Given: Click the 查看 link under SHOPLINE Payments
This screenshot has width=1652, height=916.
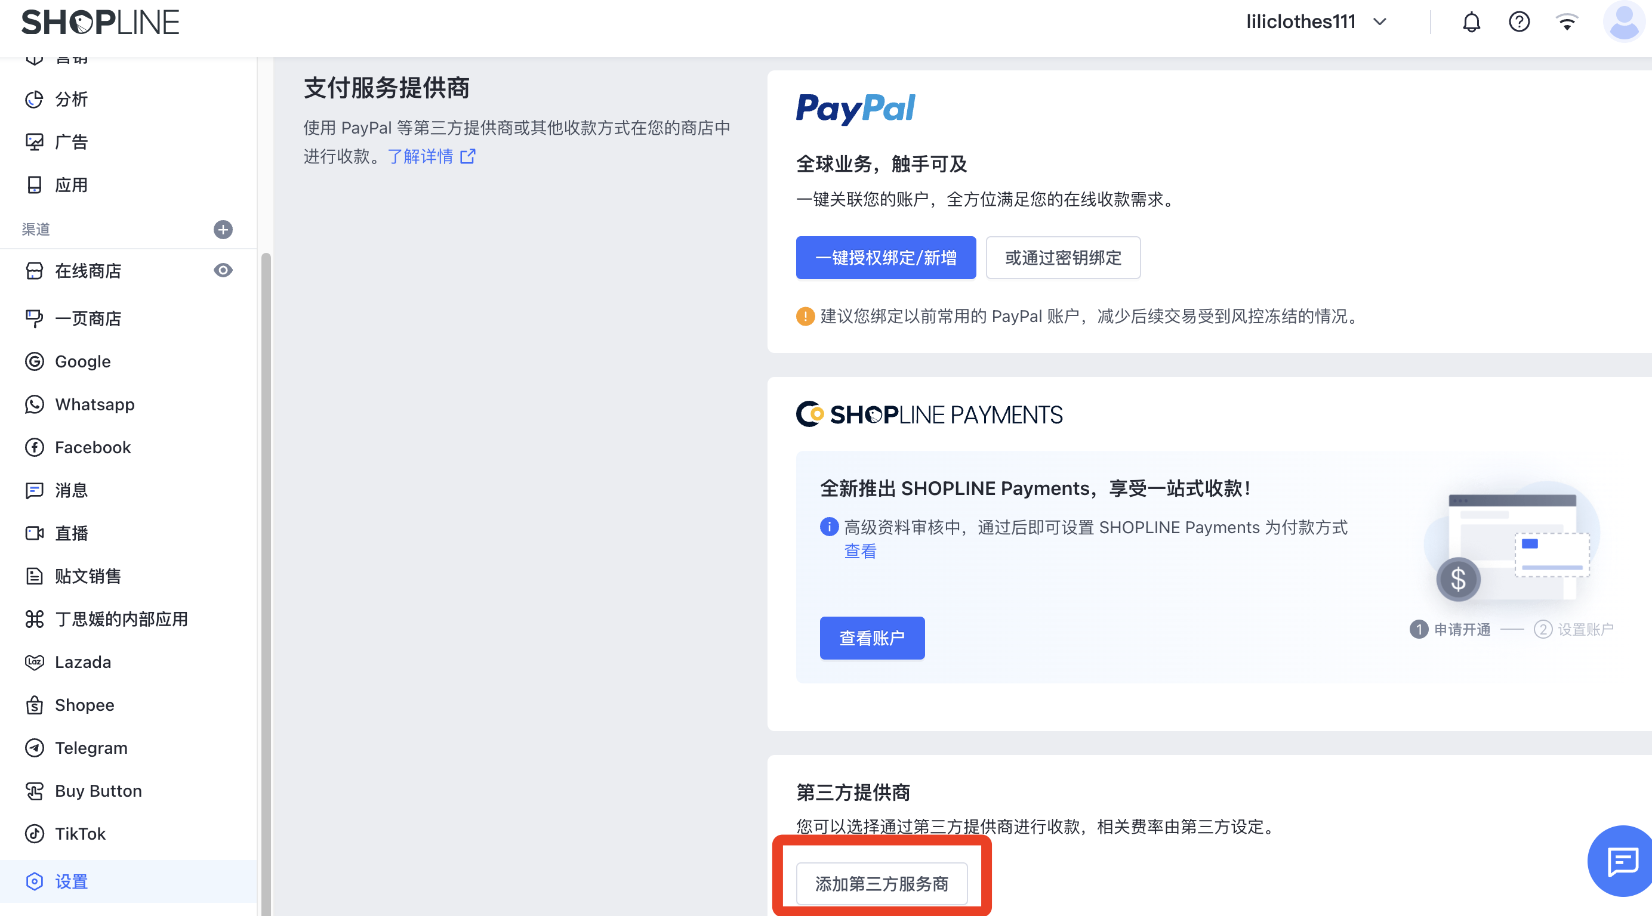Looking at the screenshot, I should point(860,551).
